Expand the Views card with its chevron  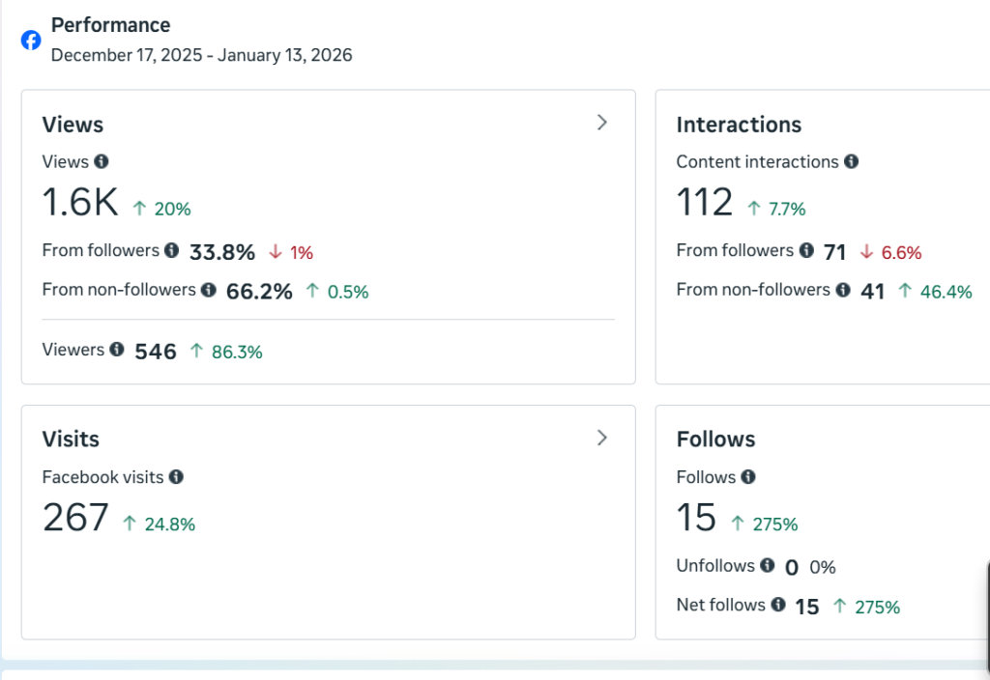[x=602, y=123]
